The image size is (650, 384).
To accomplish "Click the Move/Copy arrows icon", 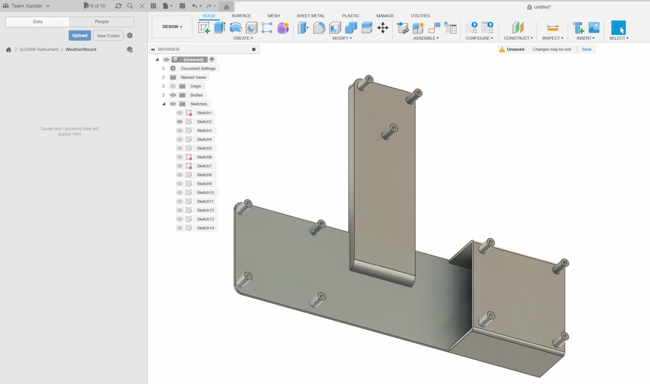I will point(383,28).
